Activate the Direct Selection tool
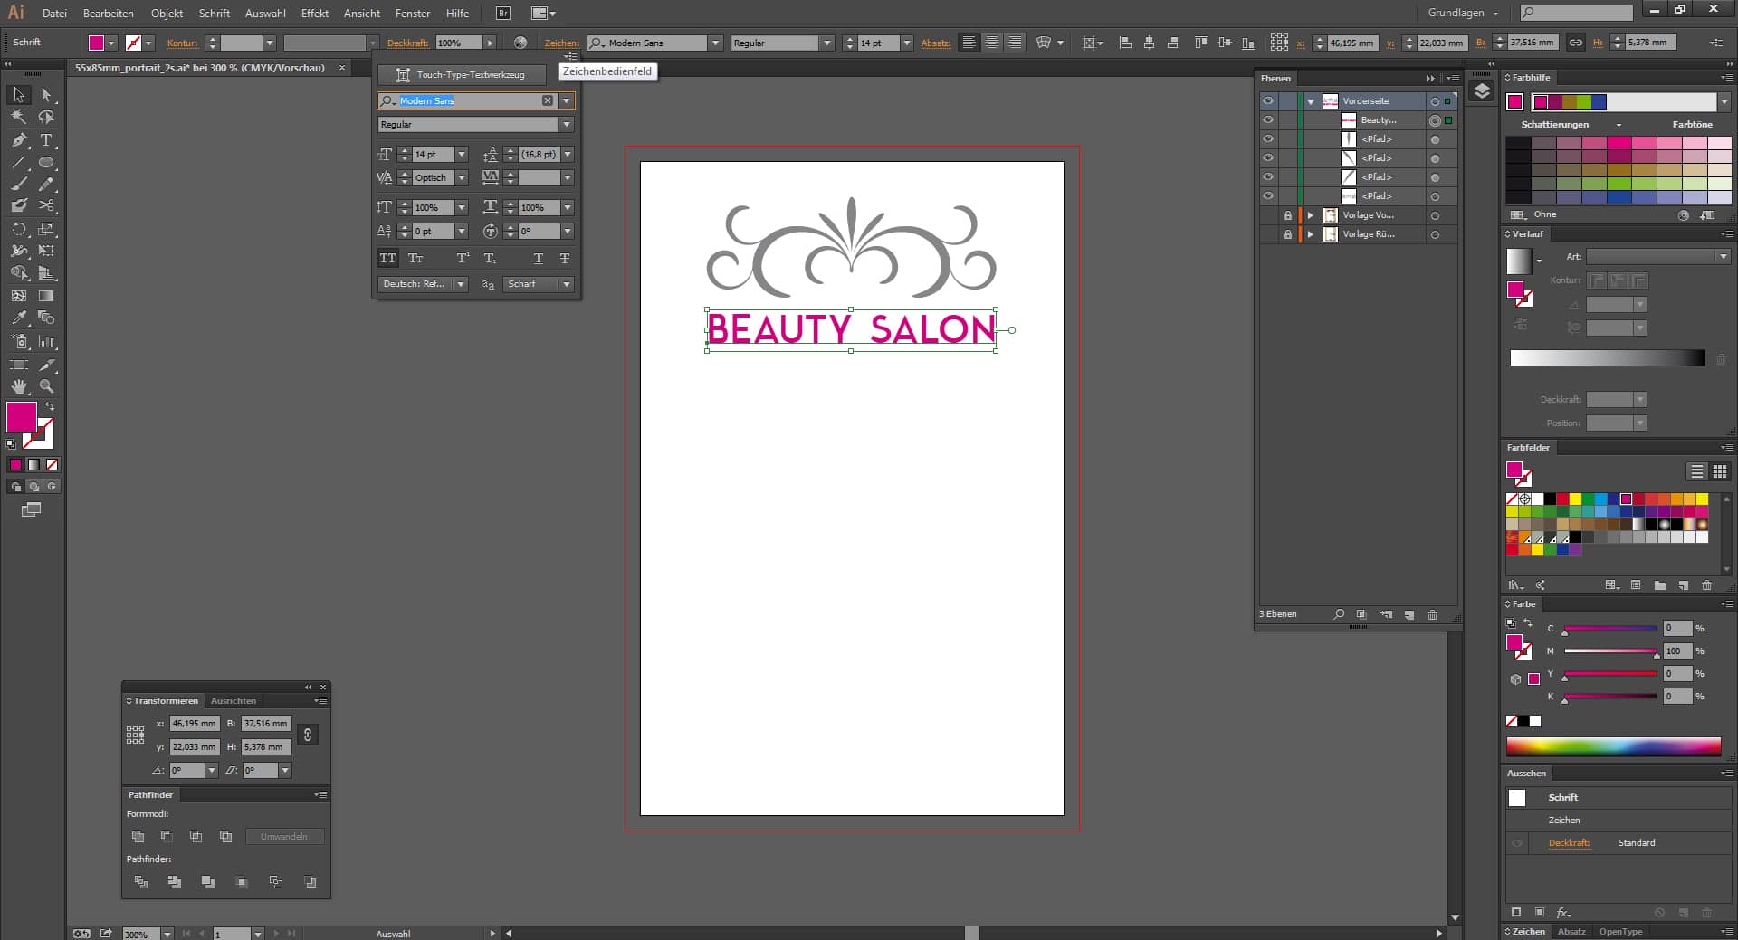The height and width of the screenshot is (940, 1738). (46, 95)
